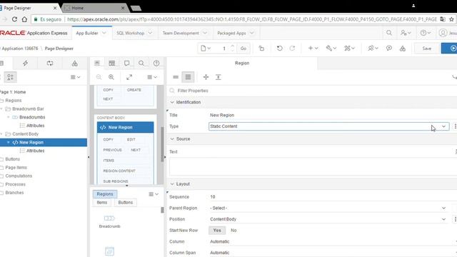Collapse the Source section

pyautogui.click(x=172, y=139)
